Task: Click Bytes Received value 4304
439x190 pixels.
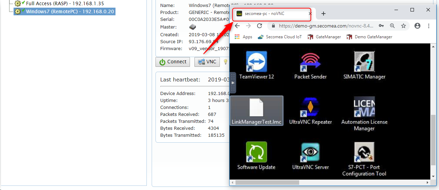Action: coord(214,128)
